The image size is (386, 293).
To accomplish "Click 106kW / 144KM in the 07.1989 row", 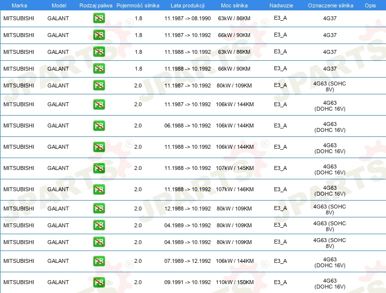I will (234, 261).
